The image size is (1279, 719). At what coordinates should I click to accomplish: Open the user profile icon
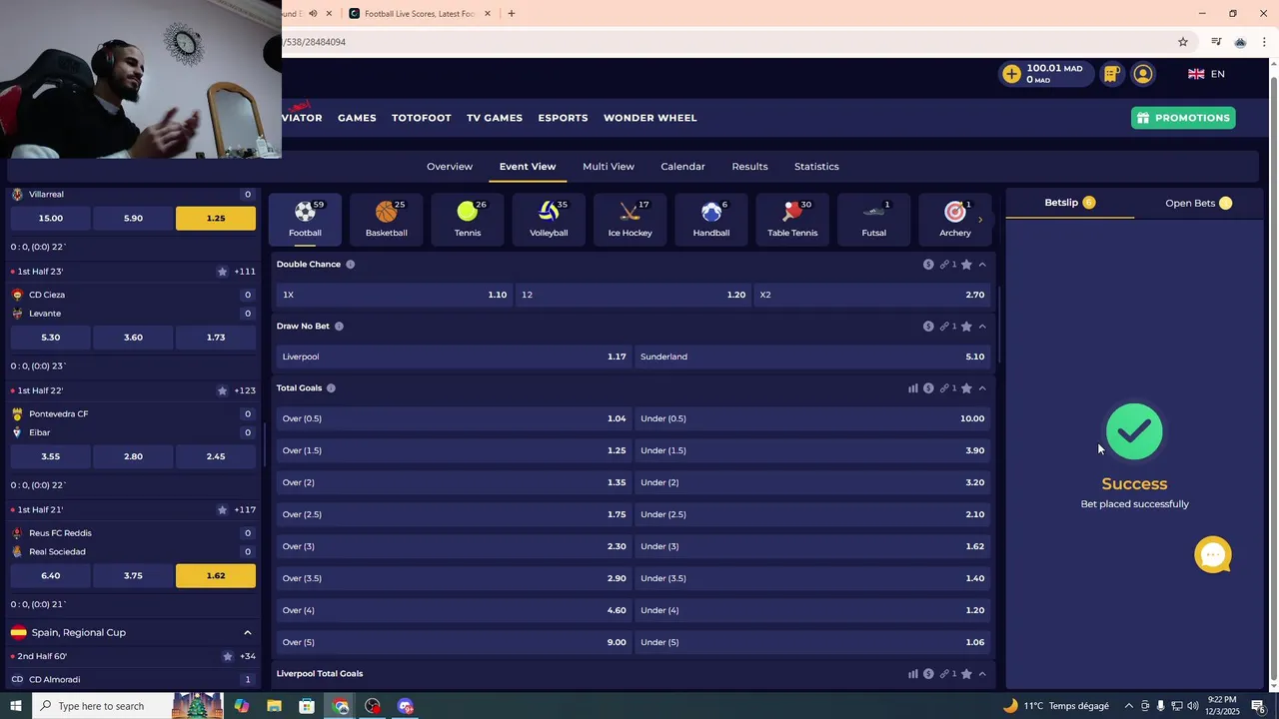click(1143, 74)
